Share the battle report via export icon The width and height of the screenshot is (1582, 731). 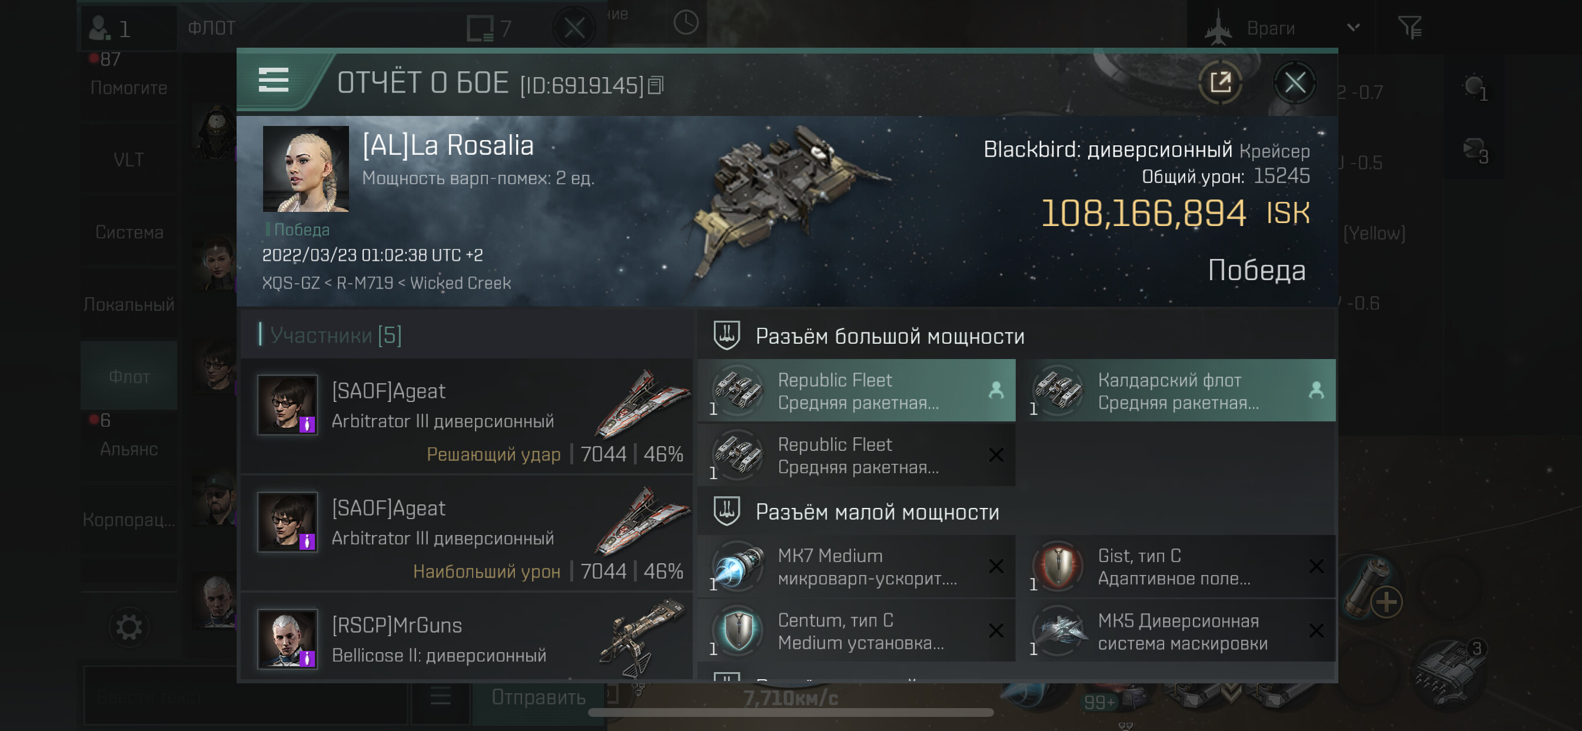[1219, 82]
